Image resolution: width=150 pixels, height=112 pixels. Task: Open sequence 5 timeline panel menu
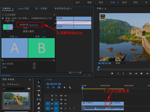[51, 80]
